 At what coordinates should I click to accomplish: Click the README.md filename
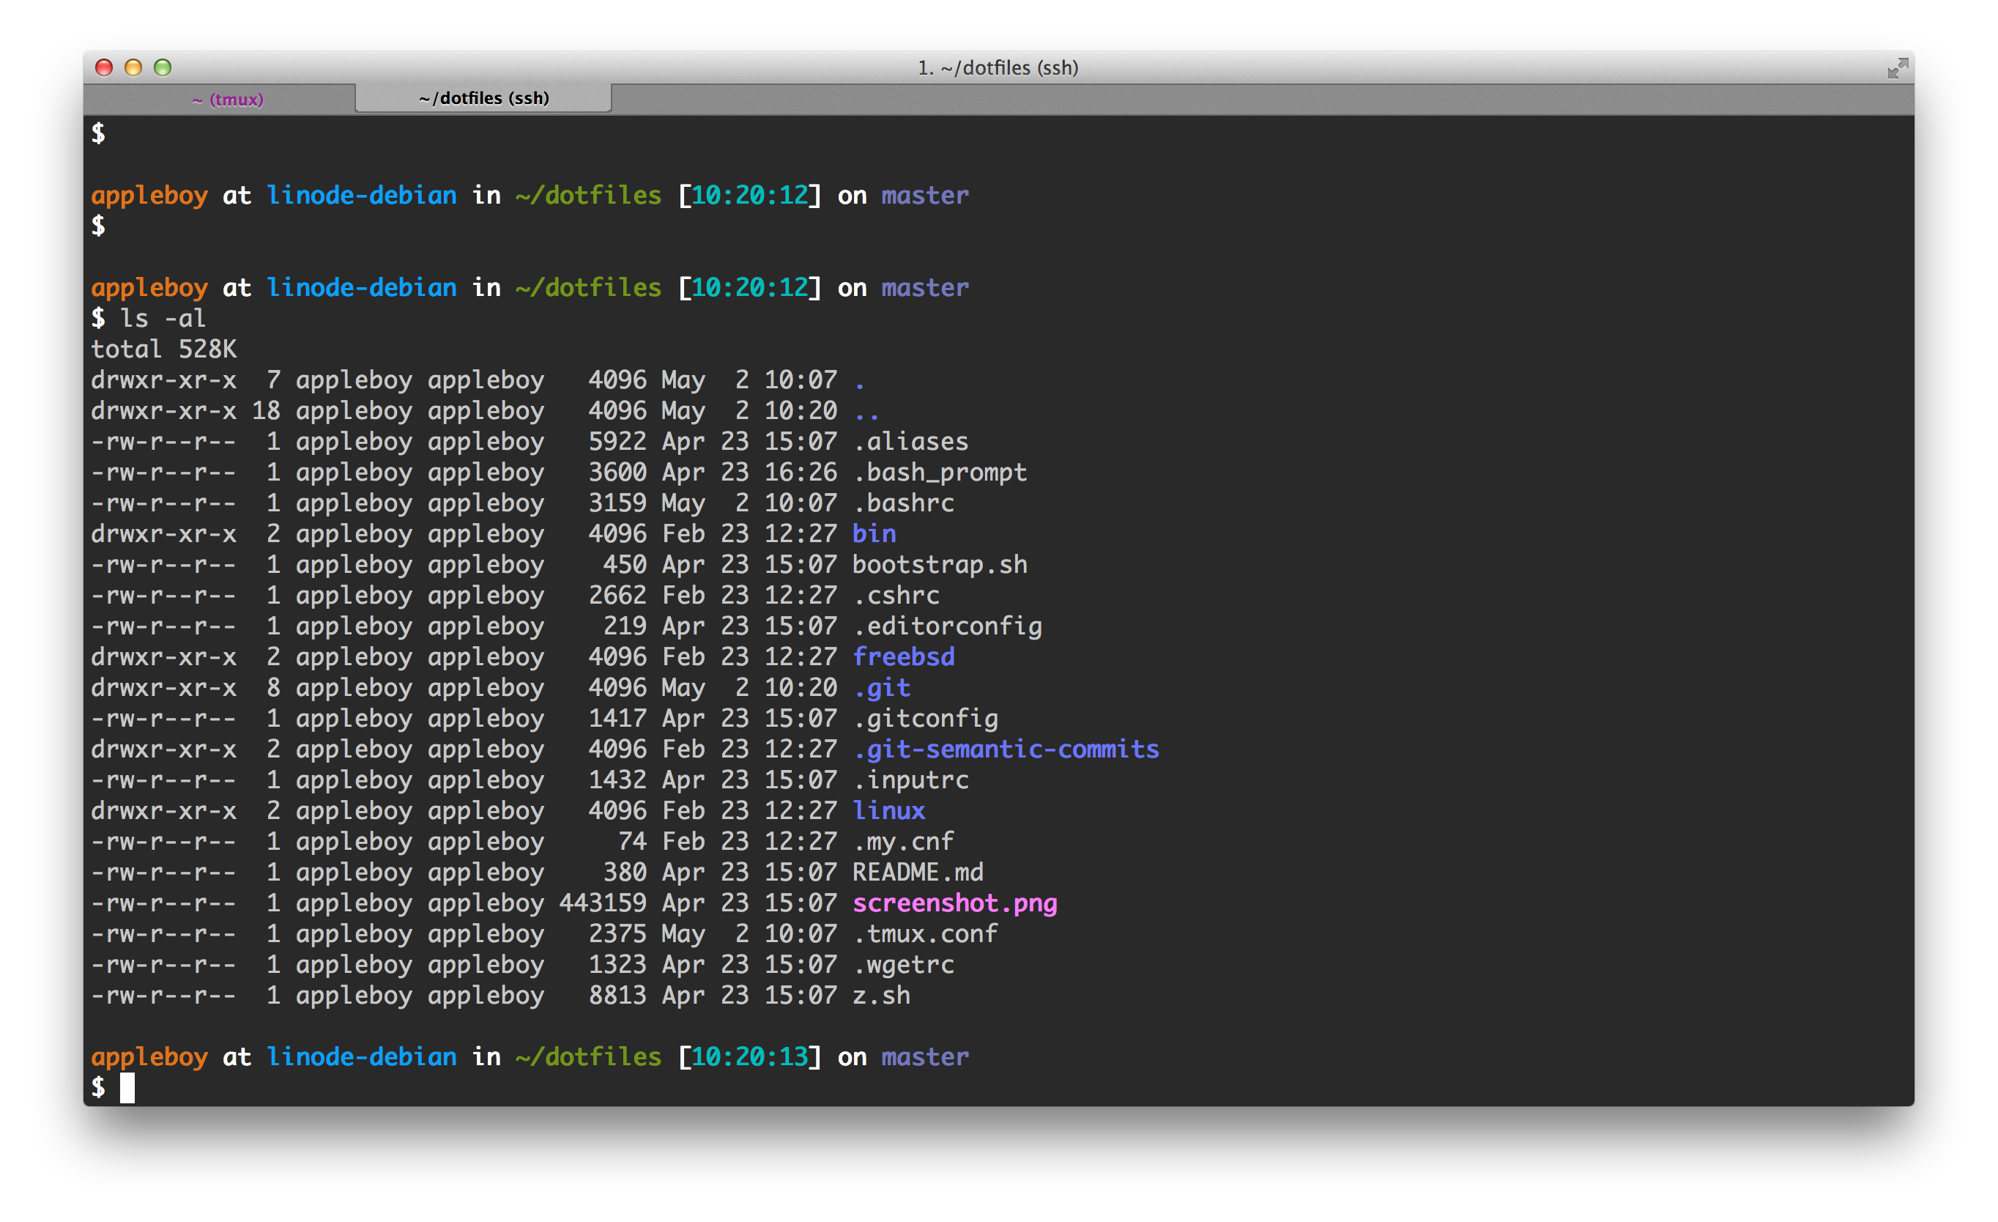[x=917, y=873]
